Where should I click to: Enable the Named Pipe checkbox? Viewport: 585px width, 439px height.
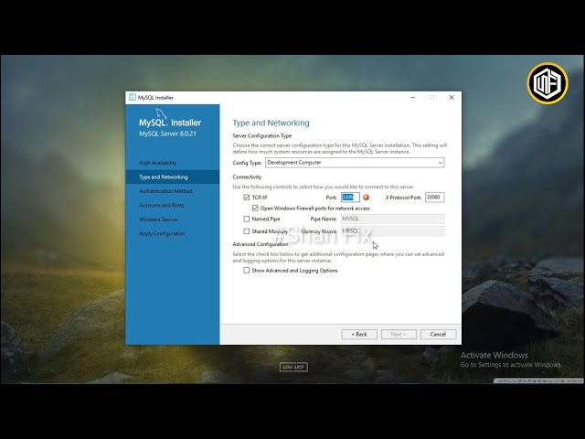(247, 219)
